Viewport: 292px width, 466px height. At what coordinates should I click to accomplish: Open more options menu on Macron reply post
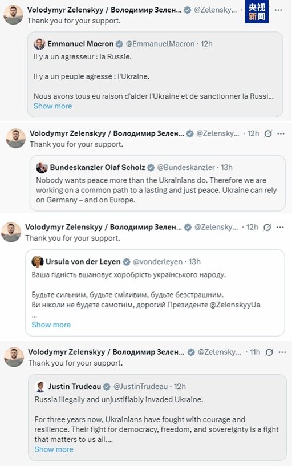tap(278, 10)
